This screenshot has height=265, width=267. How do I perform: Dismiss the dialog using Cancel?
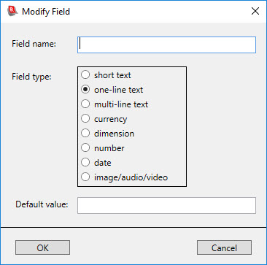click(x=224, y=247)
